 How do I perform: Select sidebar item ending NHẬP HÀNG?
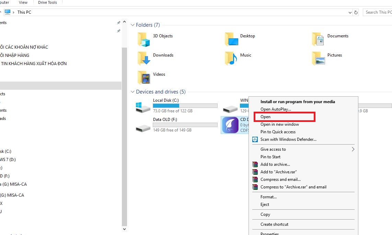point(14,55)
